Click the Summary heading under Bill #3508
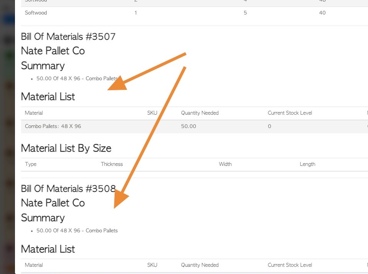This screenshot has height=274, width=368. [43, 218]
